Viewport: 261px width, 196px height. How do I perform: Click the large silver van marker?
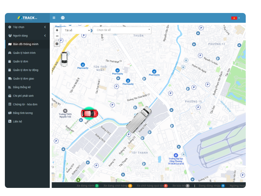[x=139, y=119]
